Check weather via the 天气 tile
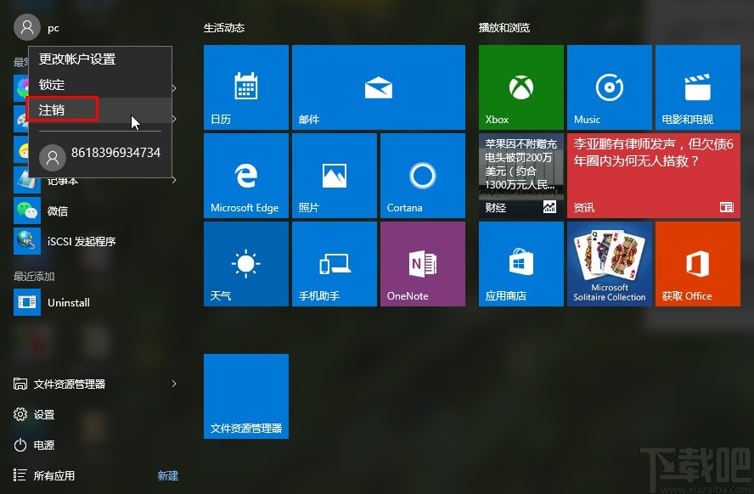 [x=245, y=263]
